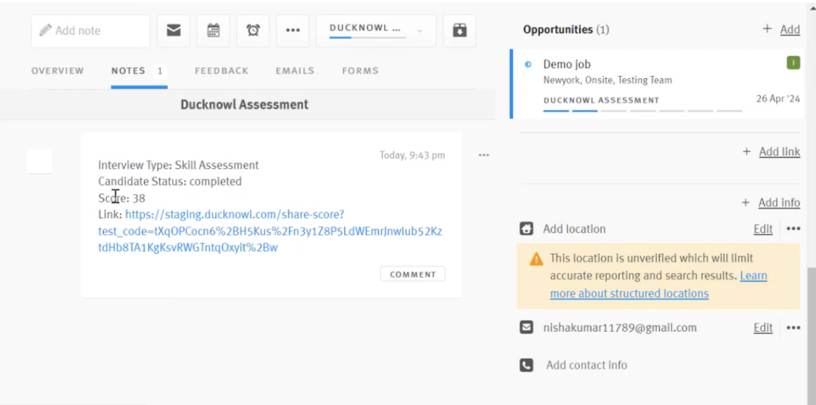Image resolution: width=816 pixels, height=405 pixels.
Task: Open the Feedback tab
Action: tap(221, 71)
